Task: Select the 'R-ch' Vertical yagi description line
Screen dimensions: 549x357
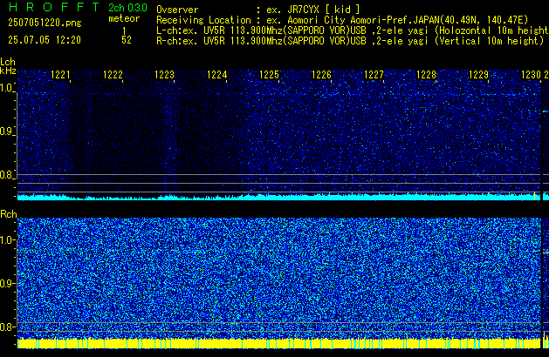Action: (x=350, y=41)
